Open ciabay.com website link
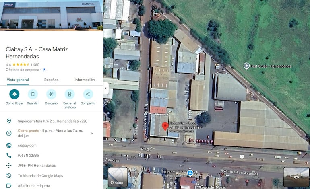This screenshot has height=189, width=310. [27, 145]
